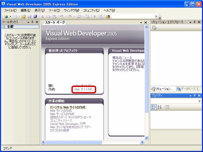This screenshot has height=152, width=203.
Task: Switch to the データベース エ... bottom tab
Action: (189, 89)
